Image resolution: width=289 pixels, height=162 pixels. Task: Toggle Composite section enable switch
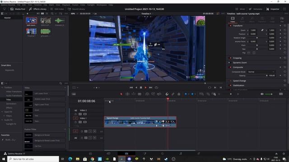(230, 67)
